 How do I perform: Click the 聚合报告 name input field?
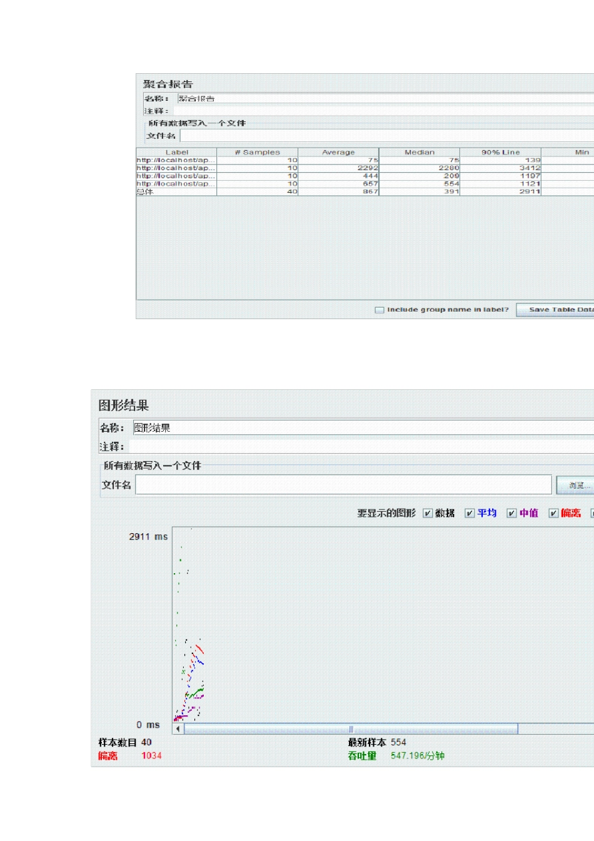[385, 98]
